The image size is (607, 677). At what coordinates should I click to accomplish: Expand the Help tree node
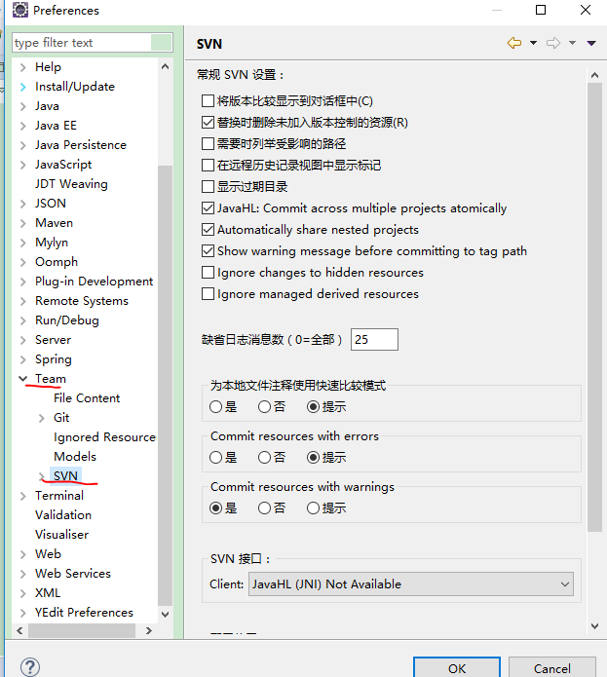(23, 67)
